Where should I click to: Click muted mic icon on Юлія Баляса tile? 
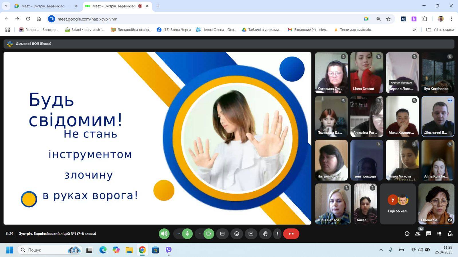tap(347, 188)
